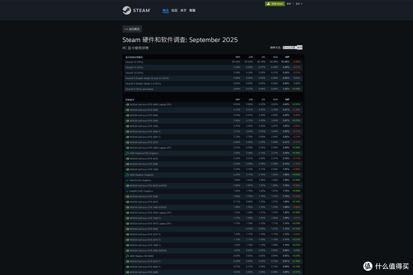Screen dimensions: 413x275
Task: Click the NVIDIA icon beside GeForce RTX 3060
Action: [127, 110]
